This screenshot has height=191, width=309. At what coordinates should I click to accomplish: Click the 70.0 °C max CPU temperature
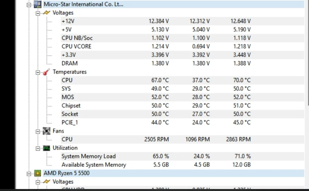coord(242,80)
